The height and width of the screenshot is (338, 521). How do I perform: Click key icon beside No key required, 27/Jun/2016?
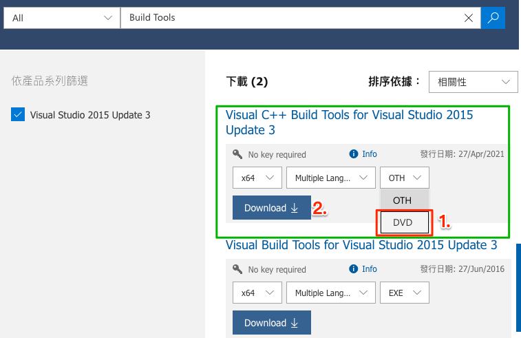[x=237, y=269]
